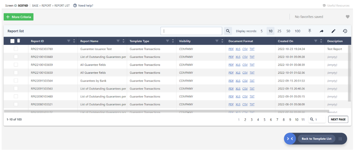The height and width of the screenshot is (151, 355).
Task: Set display records to 25
Action: click(x=279, y=31)
